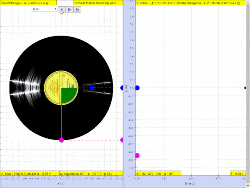Click the 'x (m)' axis label
The width and height of the screenshot is (250, 188).
coord(61,183)
